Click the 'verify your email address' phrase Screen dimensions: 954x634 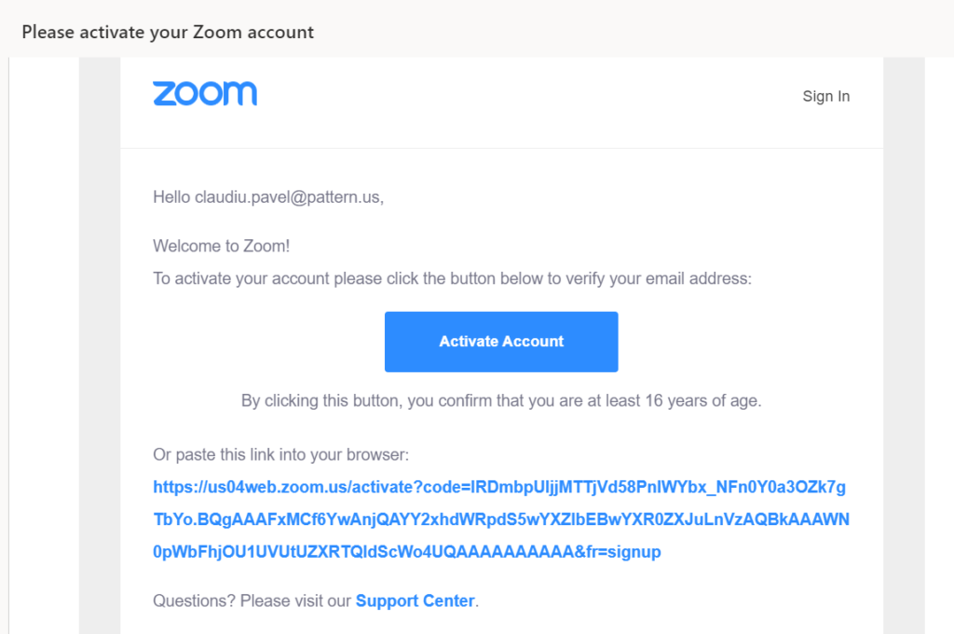coord(659,278)
